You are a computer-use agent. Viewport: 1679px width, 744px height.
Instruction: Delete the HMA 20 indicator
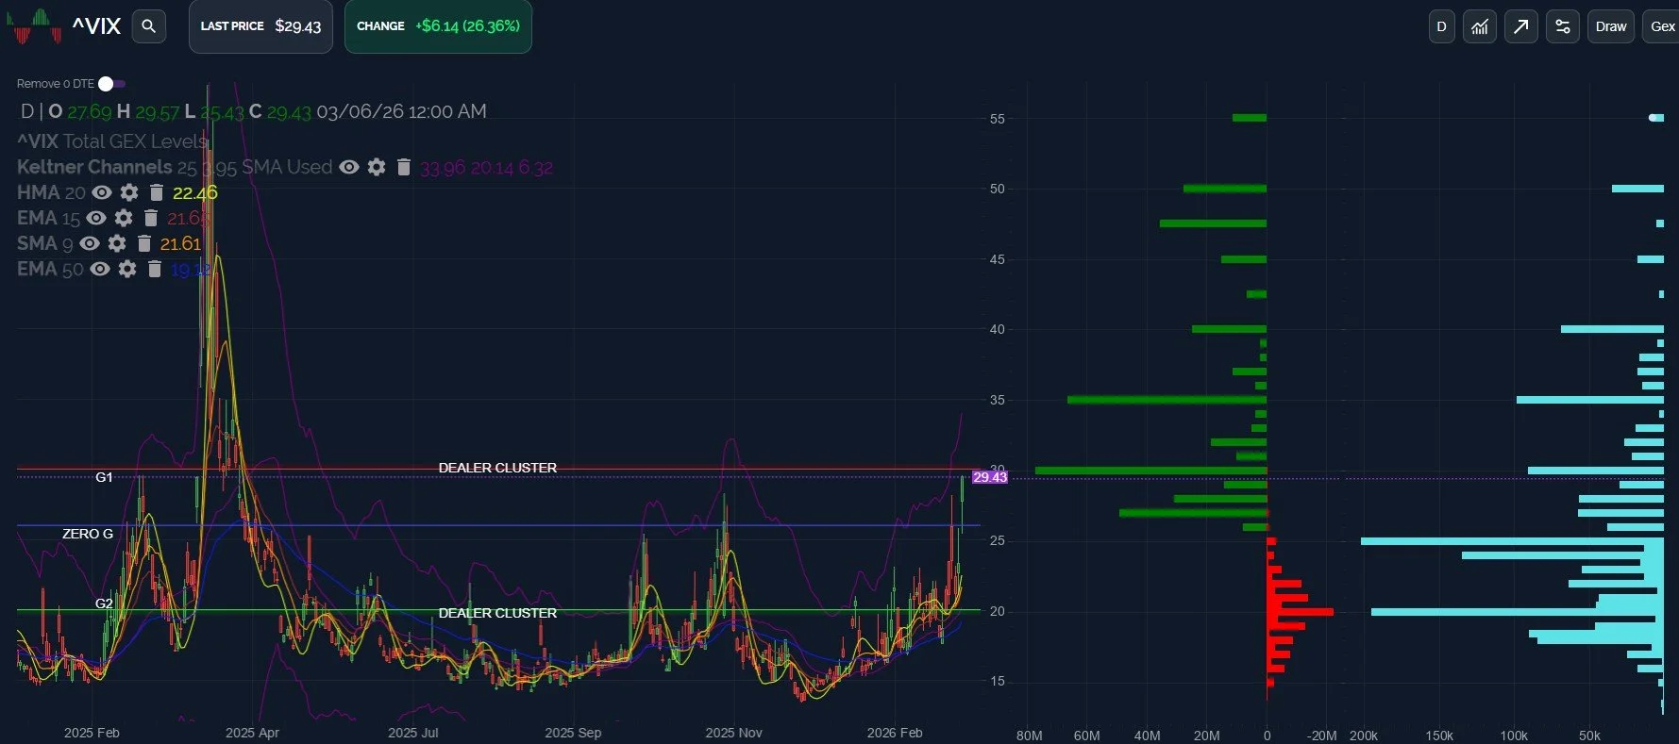[x=157, y=192]
